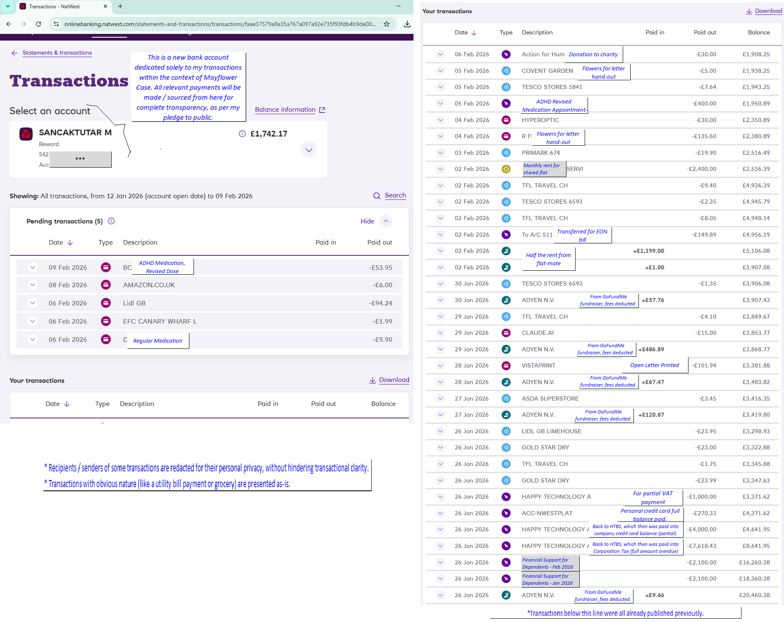Click the account balance £1,742.17
The image size is (784, 622).
(269, 134)
